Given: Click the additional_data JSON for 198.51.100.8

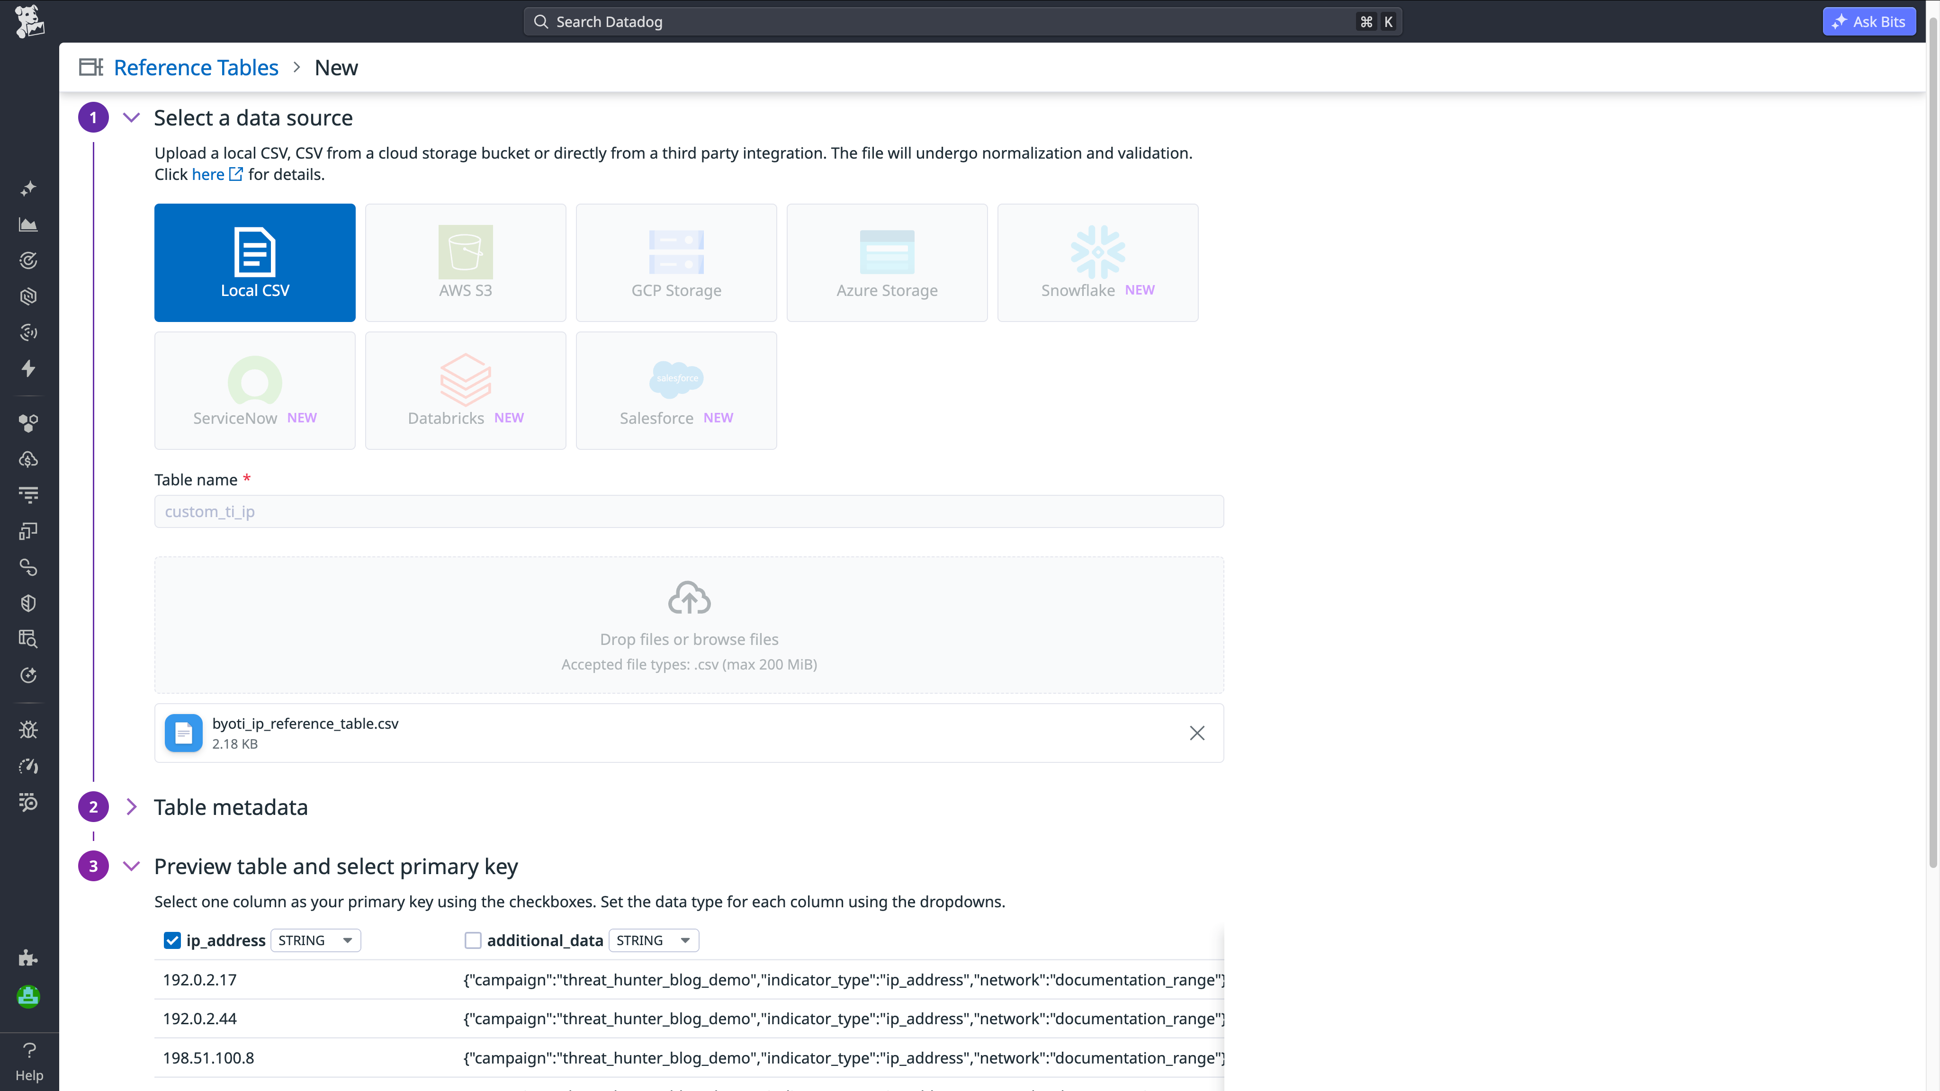Looking at the screenshot, I should 844,1058.
